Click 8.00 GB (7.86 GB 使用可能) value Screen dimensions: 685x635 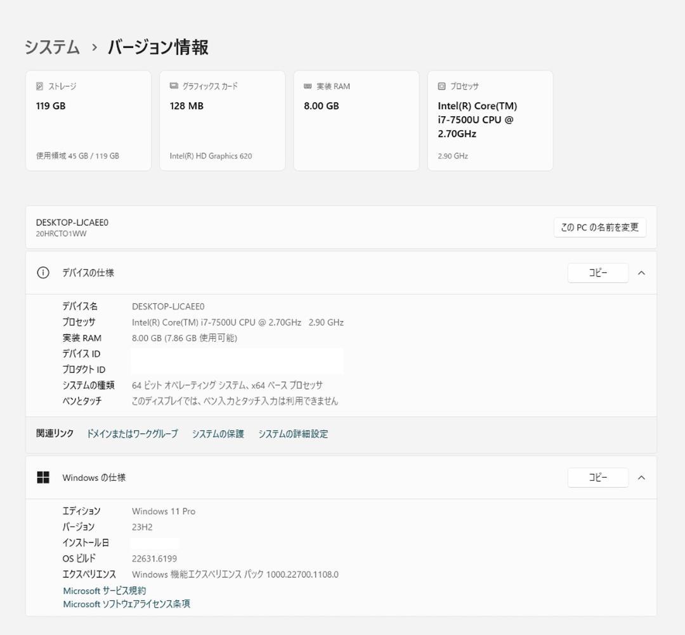click(185, 338)
